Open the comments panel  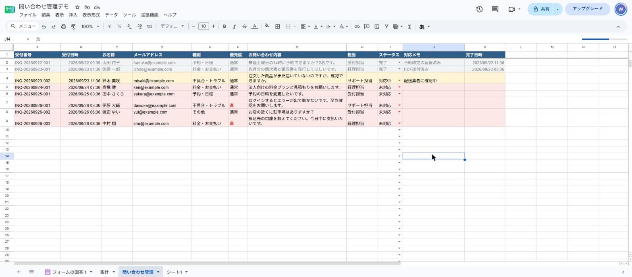tap(495, 9)
